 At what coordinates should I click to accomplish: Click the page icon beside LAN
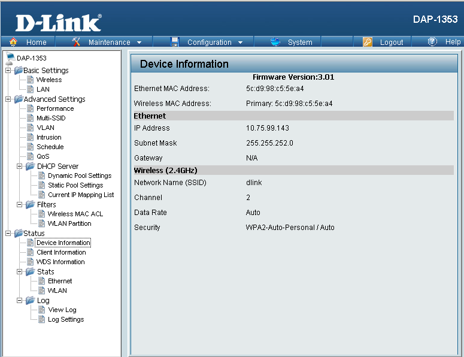pos(30,89)
